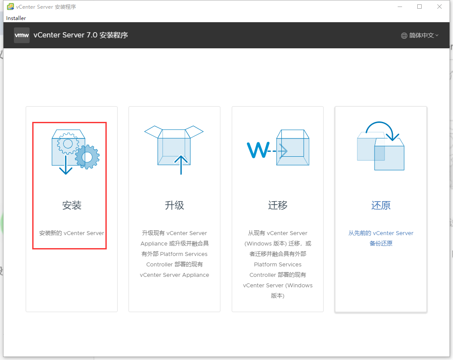This screenshot has width=453, height=360.
Task: Open the 简体中文 language dropdown
Action: click(x=420, y=36)
